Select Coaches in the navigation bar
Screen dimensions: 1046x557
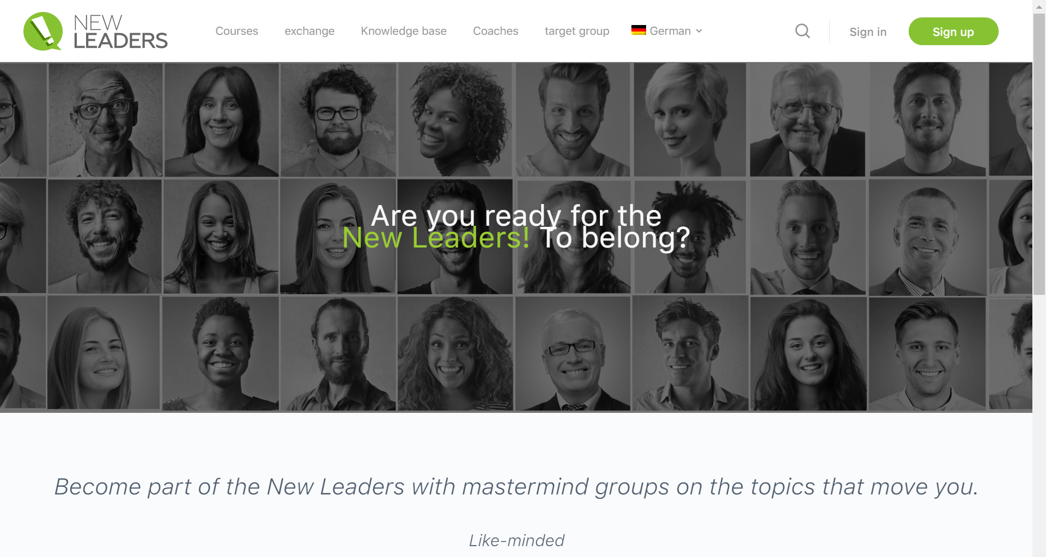pyautogui.click(x=496, y=31)
